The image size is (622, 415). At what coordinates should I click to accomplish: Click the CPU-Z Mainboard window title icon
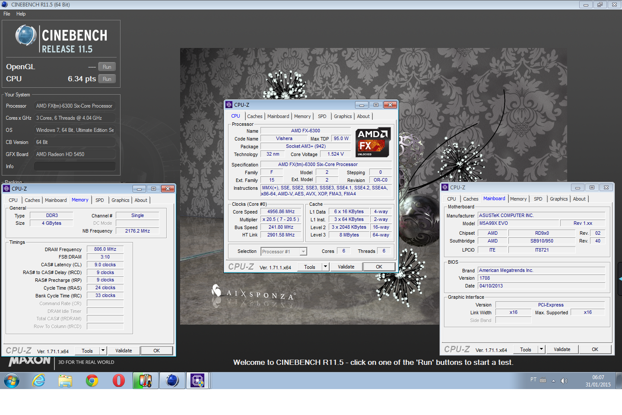445,187
